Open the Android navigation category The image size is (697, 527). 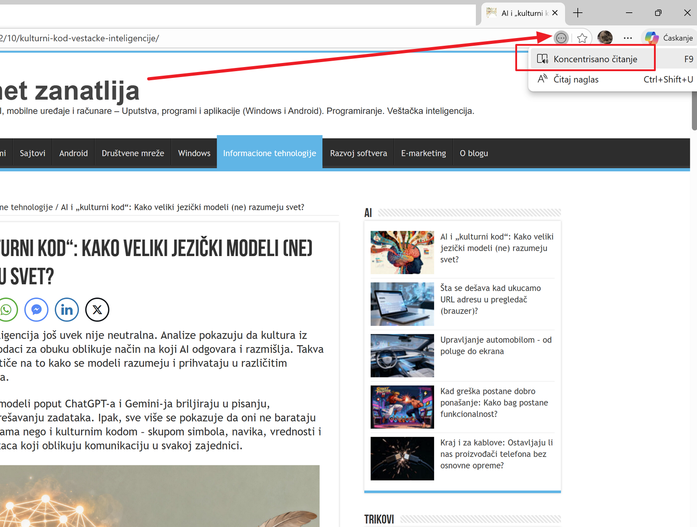(73, 153)
